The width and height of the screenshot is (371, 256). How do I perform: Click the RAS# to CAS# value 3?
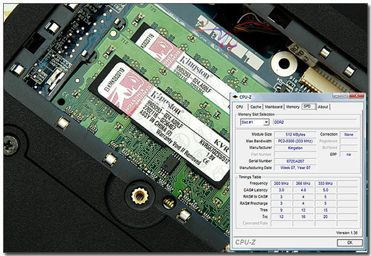281,197
